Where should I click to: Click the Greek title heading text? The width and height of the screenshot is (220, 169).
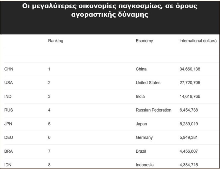110,10
